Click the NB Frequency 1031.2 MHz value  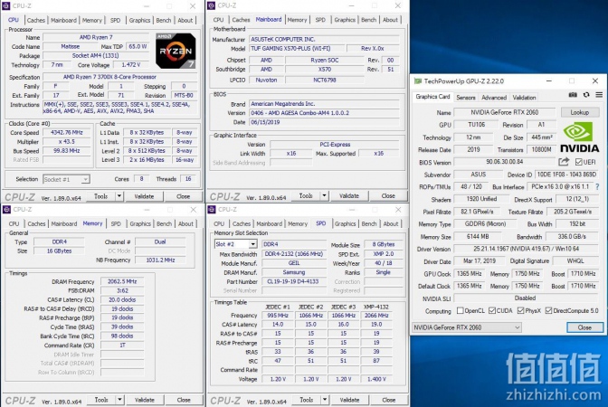(160, 260)
